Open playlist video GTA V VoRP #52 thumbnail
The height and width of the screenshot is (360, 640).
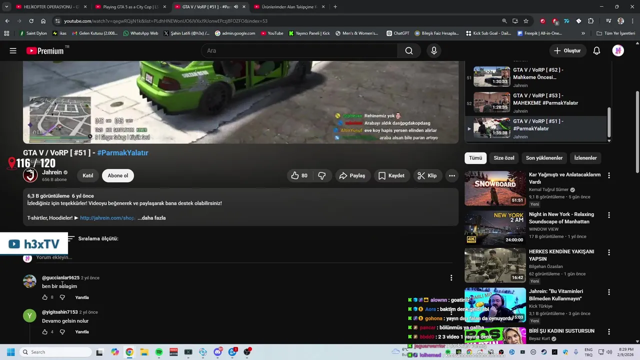tap(492, 77)
